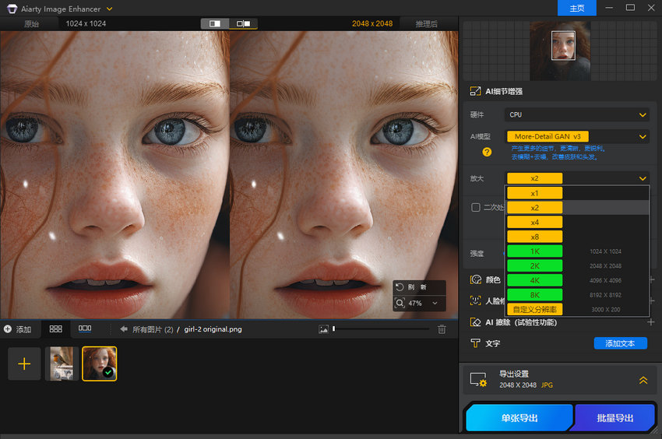Click the 文字 text tool icon

(x=476, y=343)
